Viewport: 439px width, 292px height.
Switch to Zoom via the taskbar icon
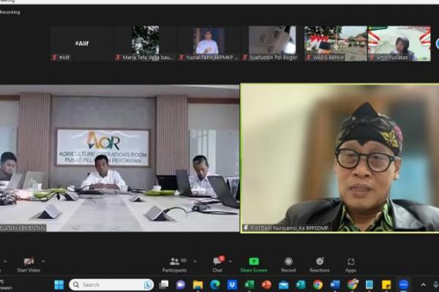pyautogui.click(x=403, y=285)
